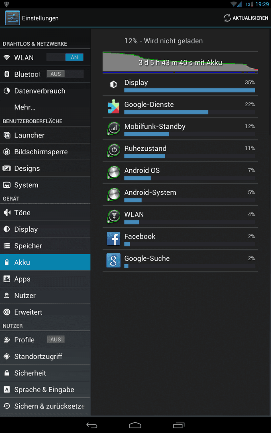
Task: Tap the home navigation icon
Action: point(135,425)
